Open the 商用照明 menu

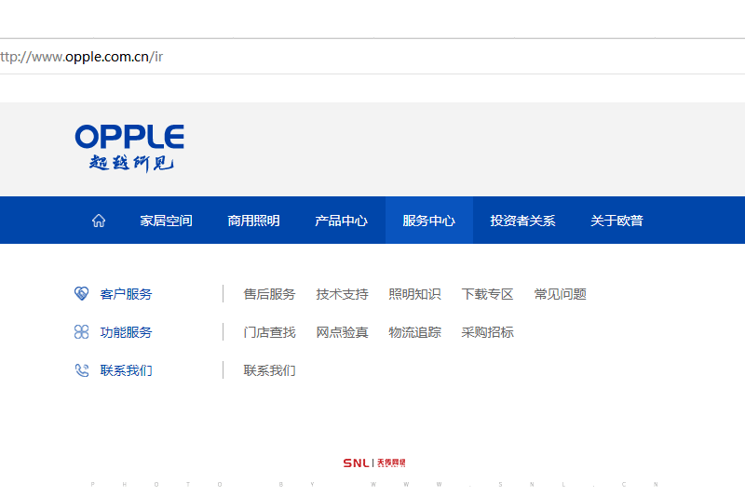pyautogui.click(x=253, y=221)
